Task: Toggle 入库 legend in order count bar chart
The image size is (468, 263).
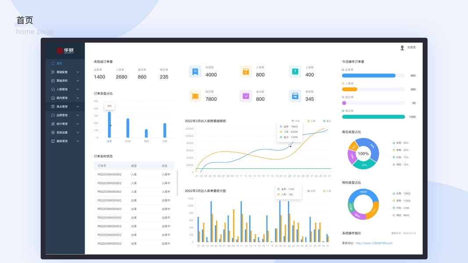Action: tap(327, 191)
